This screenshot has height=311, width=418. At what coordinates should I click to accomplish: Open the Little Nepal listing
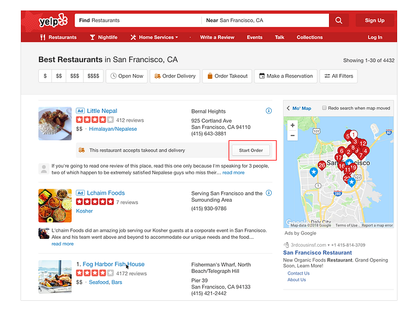[102, 111]
